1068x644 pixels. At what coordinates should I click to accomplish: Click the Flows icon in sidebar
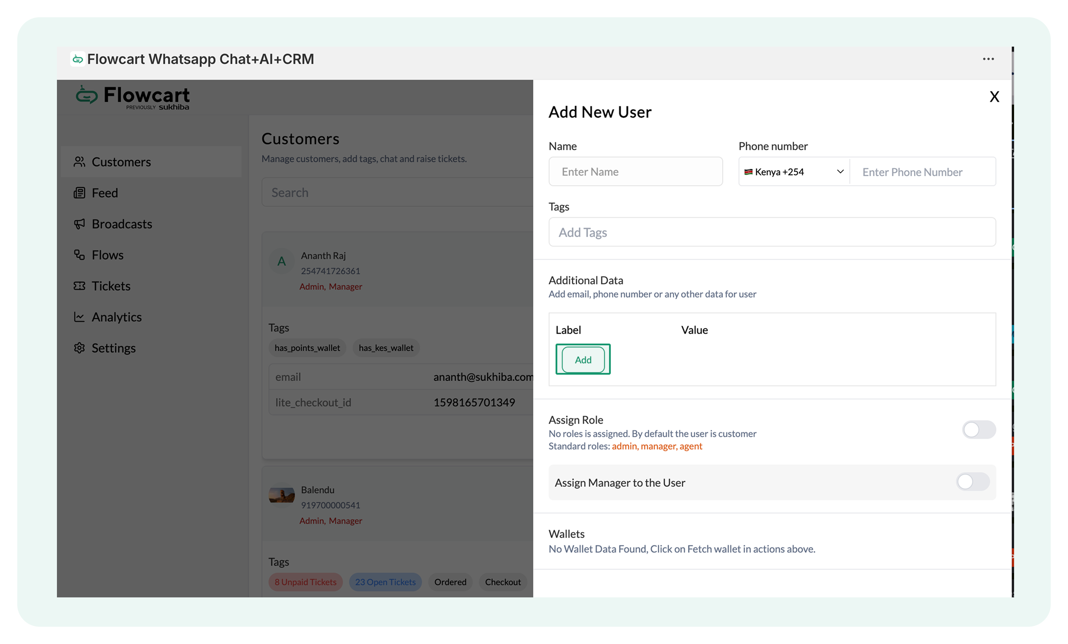point(79,255)
